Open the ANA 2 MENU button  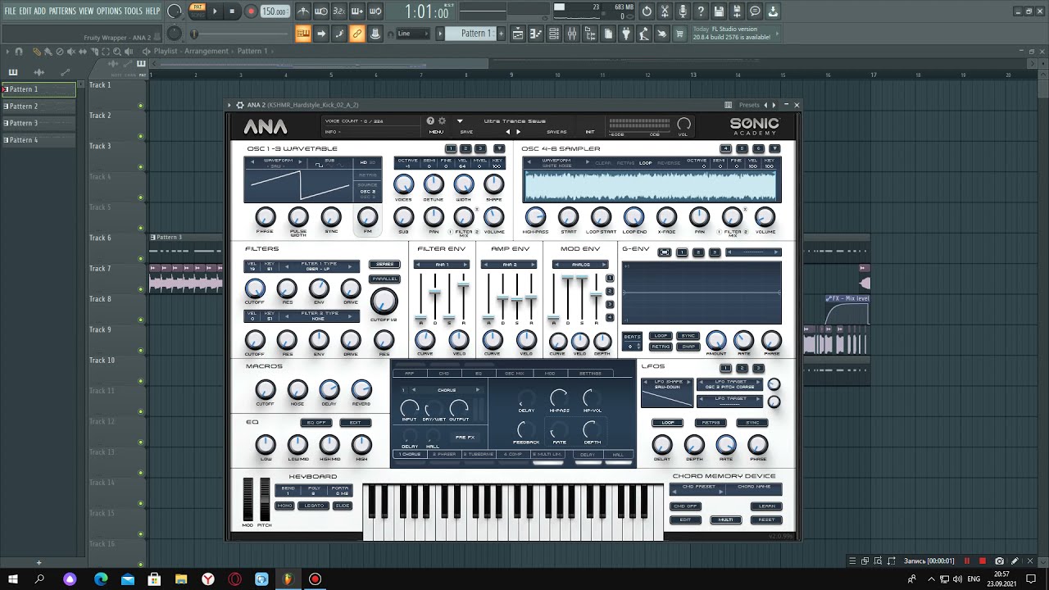click(x=436, y=132)
